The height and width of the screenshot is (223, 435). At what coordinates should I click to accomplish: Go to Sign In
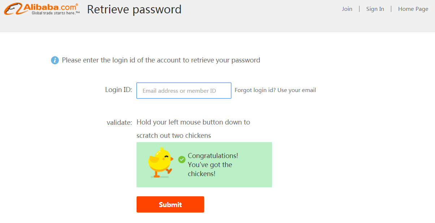(375, 9)
